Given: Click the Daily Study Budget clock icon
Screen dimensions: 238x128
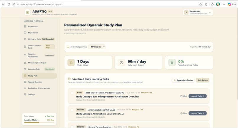Looking at the screenshot, I should point(121,63).
